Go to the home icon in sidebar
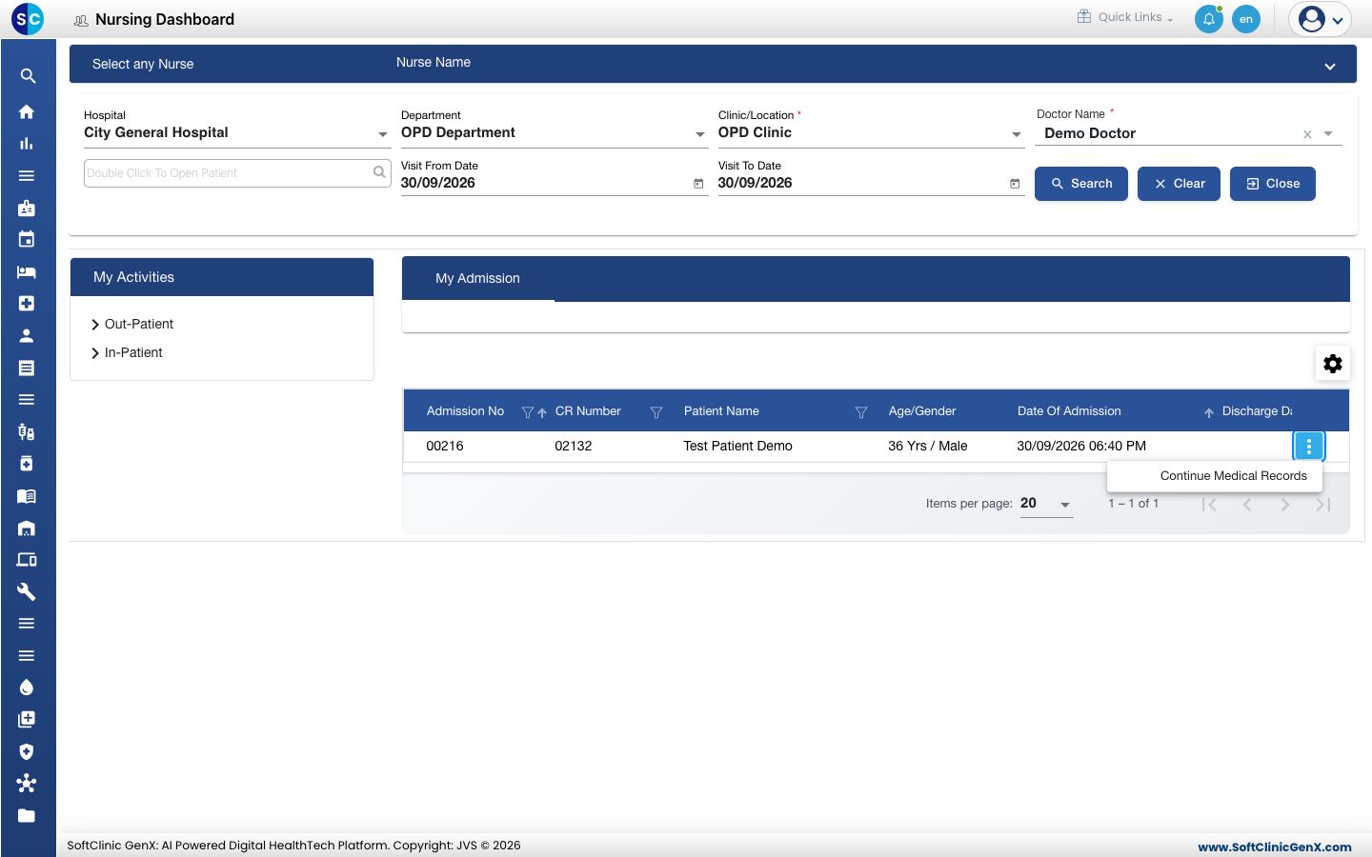The height and width of the screenshot is (857, 1372). [27, 111]
